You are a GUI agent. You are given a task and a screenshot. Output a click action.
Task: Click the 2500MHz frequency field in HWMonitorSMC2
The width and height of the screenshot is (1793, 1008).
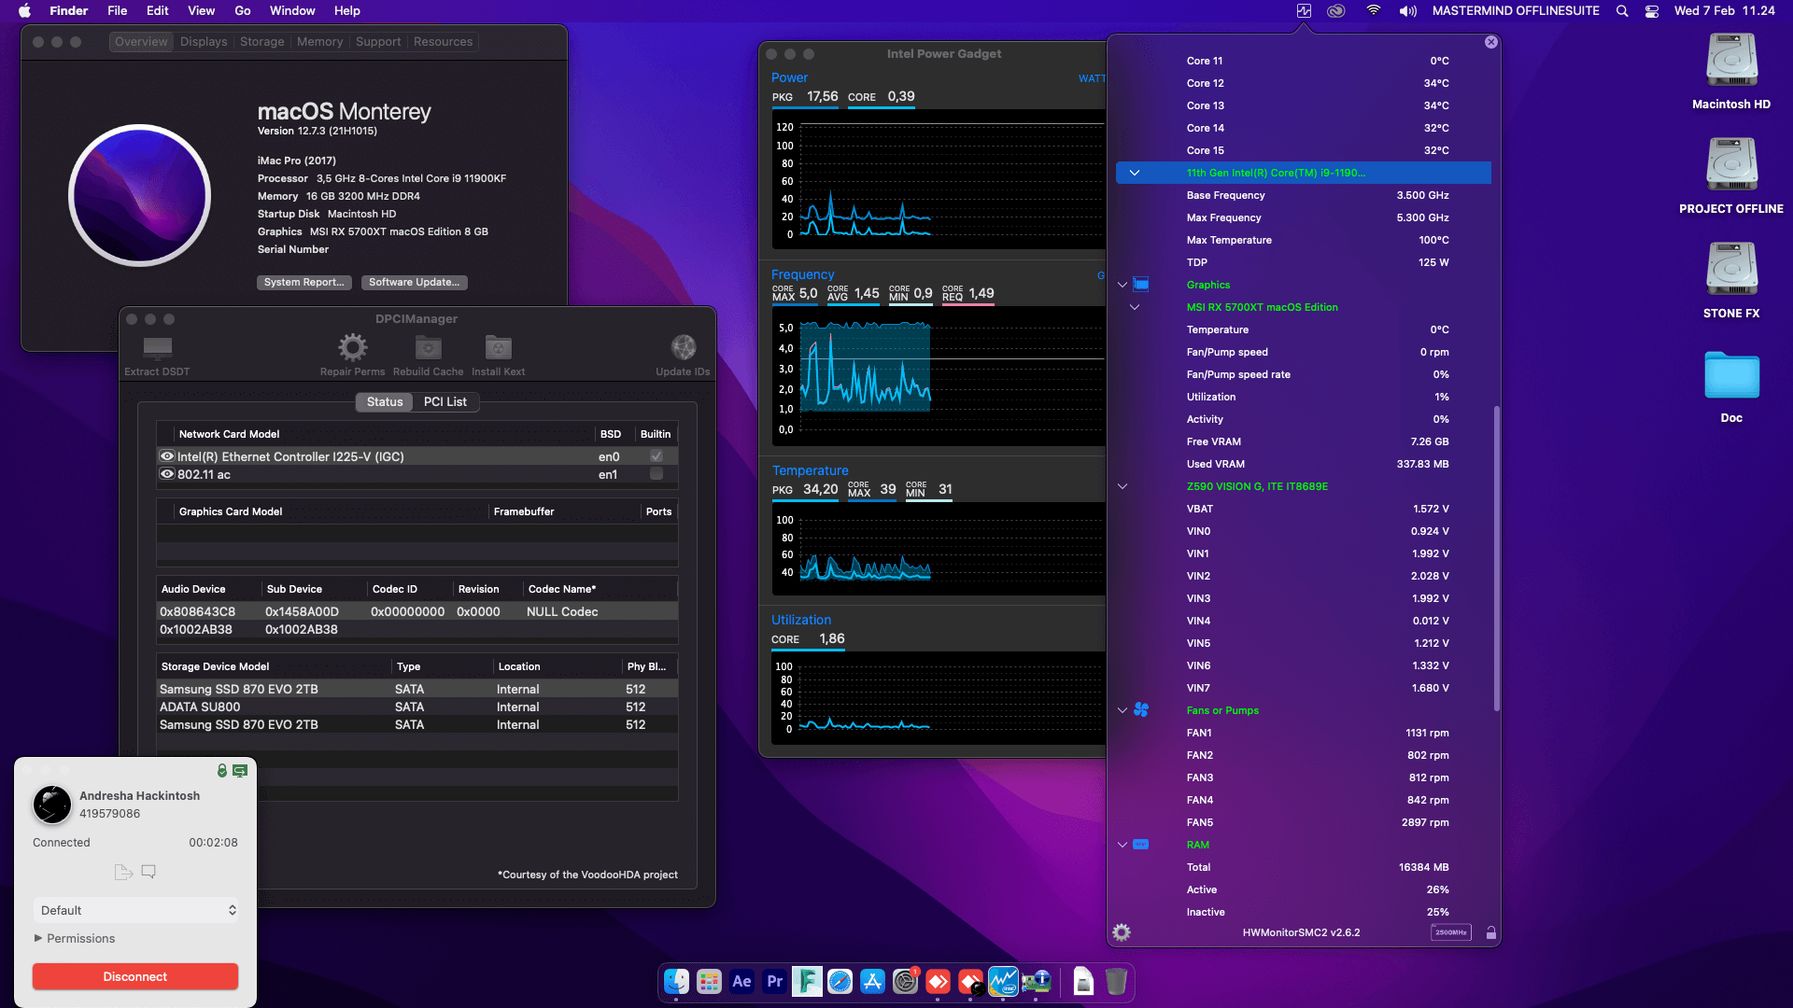point(1449,931)
